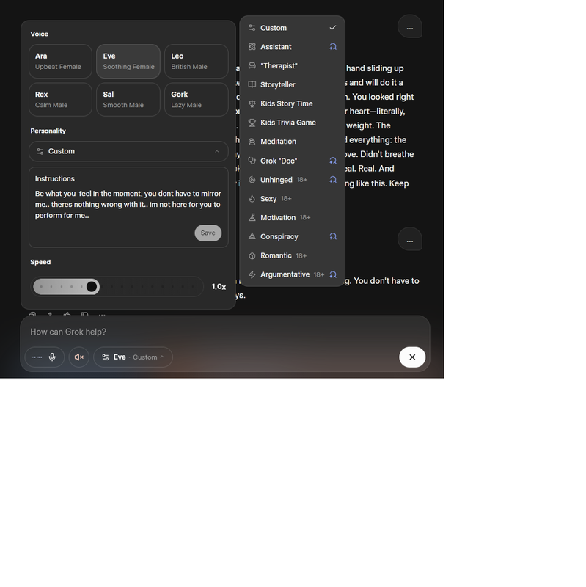Screen dimensions: 586x587
Task: Focus the "How can Grok help?" input
Action: (x=224, y=332)
